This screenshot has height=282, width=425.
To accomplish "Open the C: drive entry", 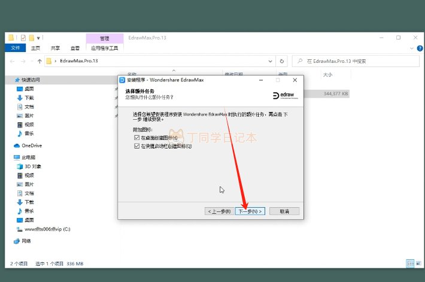I will click(x=47, y=229).
